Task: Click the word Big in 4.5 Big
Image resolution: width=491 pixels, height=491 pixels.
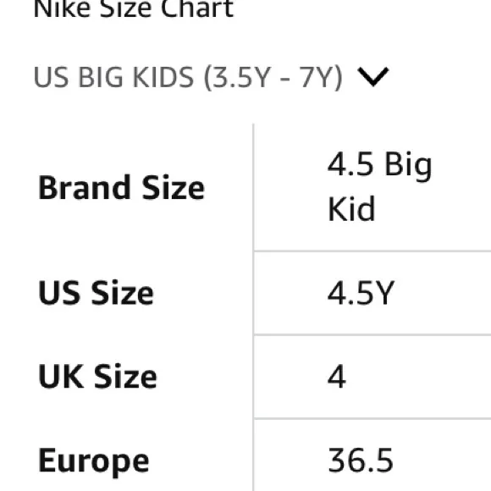Action: [408, 166]
